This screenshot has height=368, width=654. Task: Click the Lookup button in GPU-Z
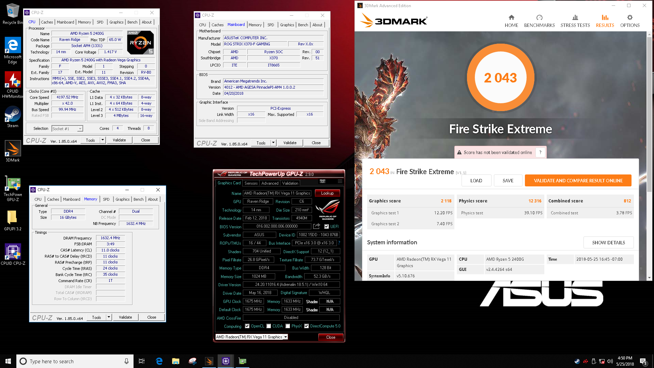pyautogui.click(x=327, y=193)
